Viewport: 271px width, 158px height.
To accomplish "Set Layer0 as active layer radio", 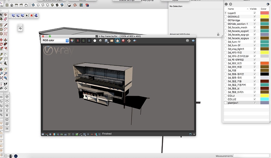I will 225,13.
